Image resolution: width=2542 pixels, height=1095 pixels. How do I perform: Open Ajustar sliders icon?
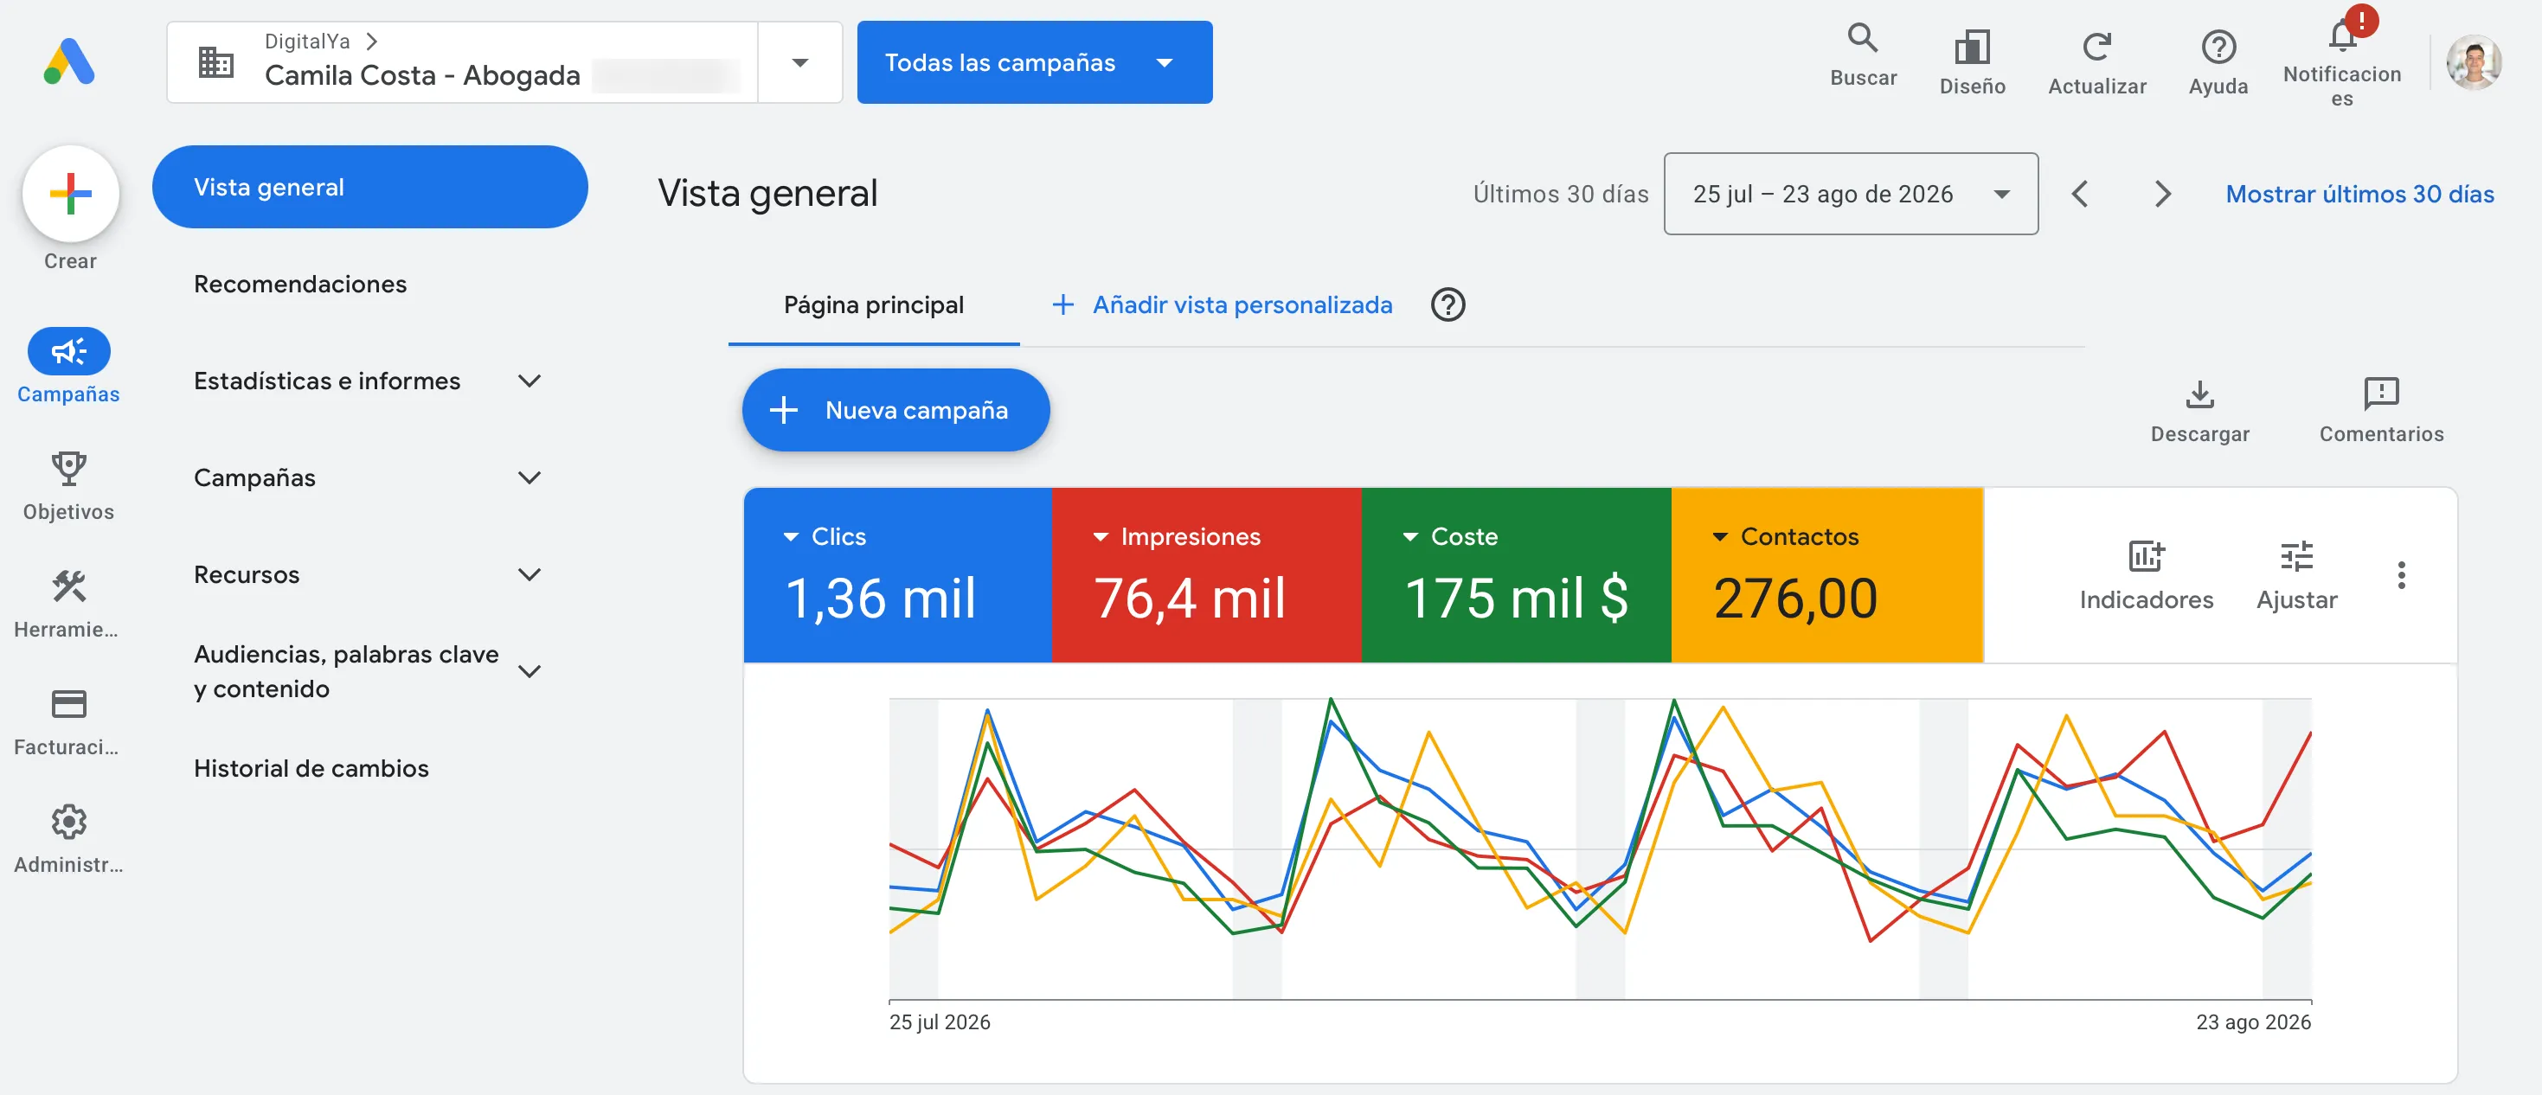tap(2296, 556)
